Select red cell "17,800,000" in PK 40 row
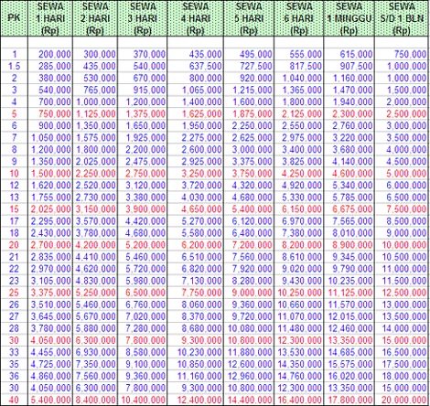 point(349,400)
